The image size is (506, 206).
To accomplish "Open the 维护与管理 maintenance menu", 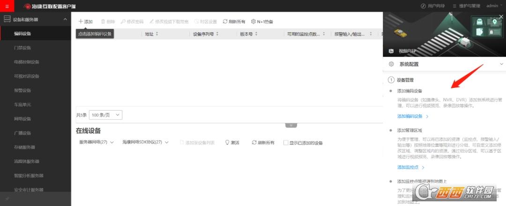I will [x=466, y=6].
